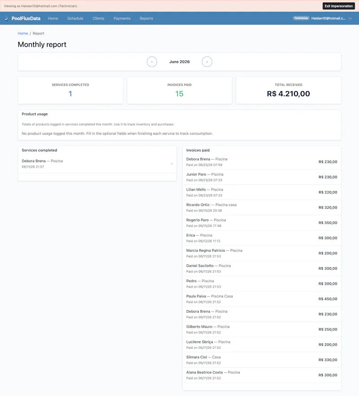This screenshot has height=396, width=359.
Task: Open the Schedule nav menu
Action: (x=75, y=18)
